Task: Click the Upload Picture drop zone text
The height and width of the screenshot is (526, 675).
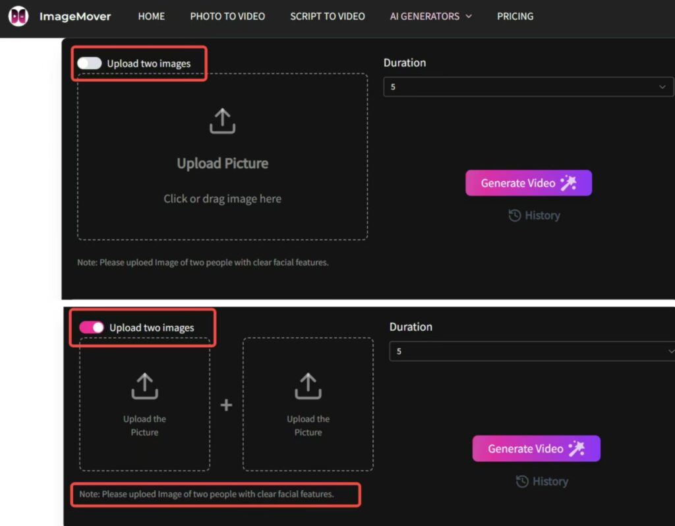Action: pos(222,164)
